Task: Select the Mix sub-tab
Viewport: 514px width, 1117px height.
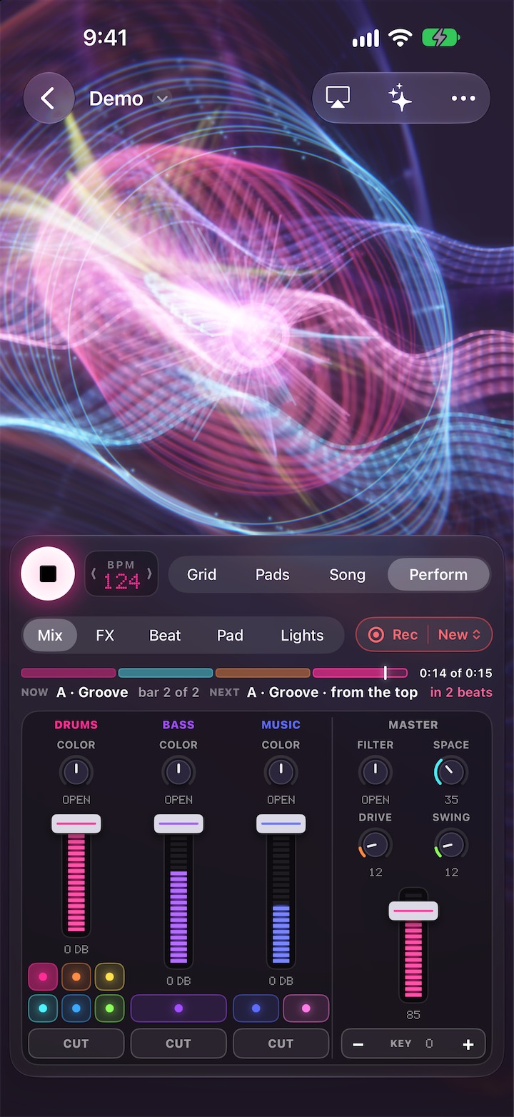Action: click(50, 635)
